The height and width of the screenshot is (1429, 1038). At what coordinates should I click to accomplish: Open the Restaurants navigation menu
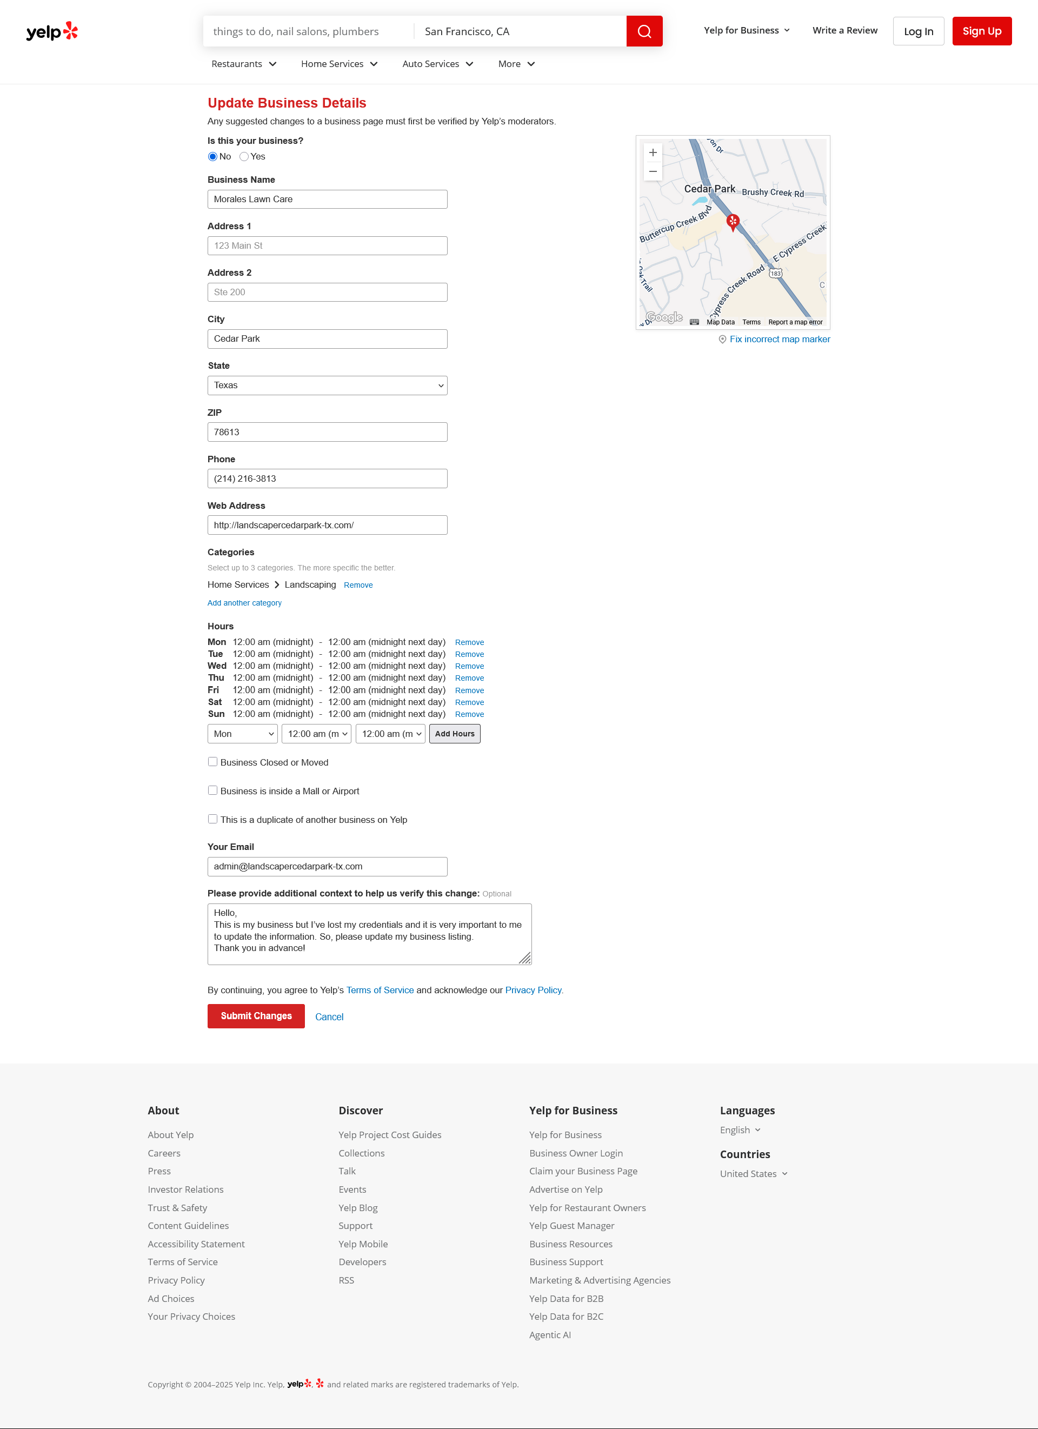pos(244,64)
